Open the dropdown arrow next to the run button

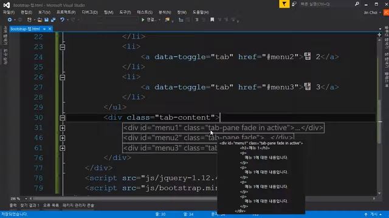[159, 20]
